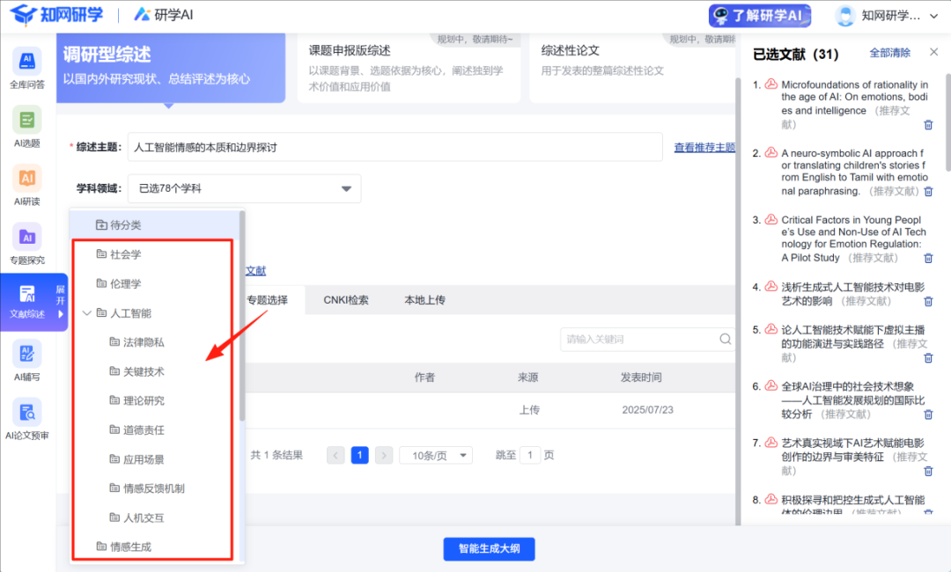Viewport: 951px width, 572px height.
Task: Open the user account dropdown menu
Action: [x=888, y=16]
